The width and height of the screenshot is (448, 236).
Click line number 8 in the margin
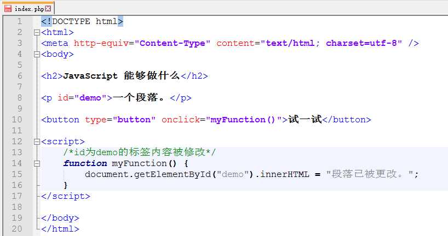click(x=19, y=98)
